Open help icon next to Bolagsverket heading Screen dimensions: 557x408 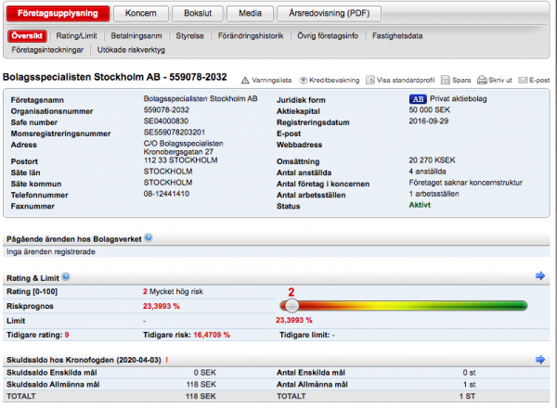coord(149,238)
